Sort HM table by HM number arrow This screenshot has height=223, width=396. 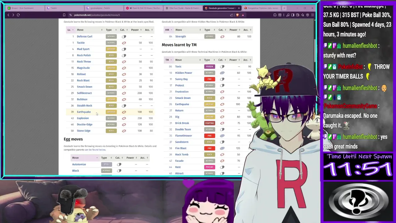[171, 30]
